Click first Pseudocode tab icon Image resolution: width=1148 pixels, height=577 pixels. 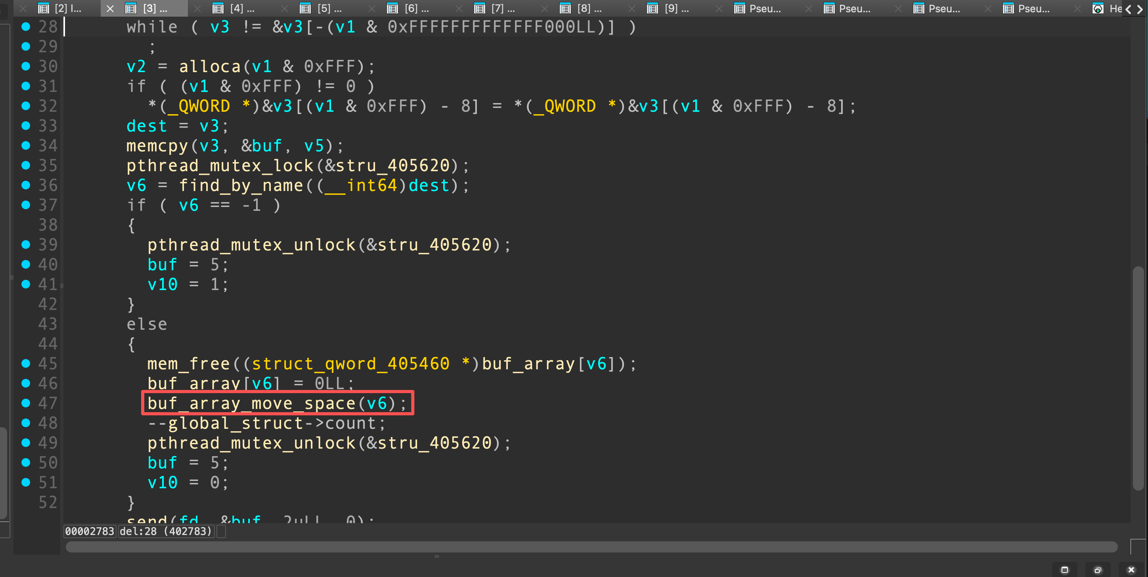739,8
